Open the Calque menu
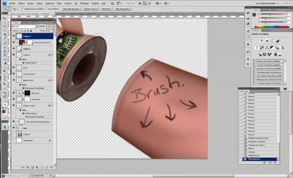 pos(40,3)
